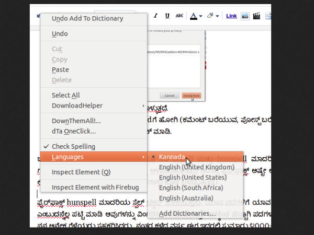
Task: Click the Link button in the toolbar
Action: coord(231,16)
